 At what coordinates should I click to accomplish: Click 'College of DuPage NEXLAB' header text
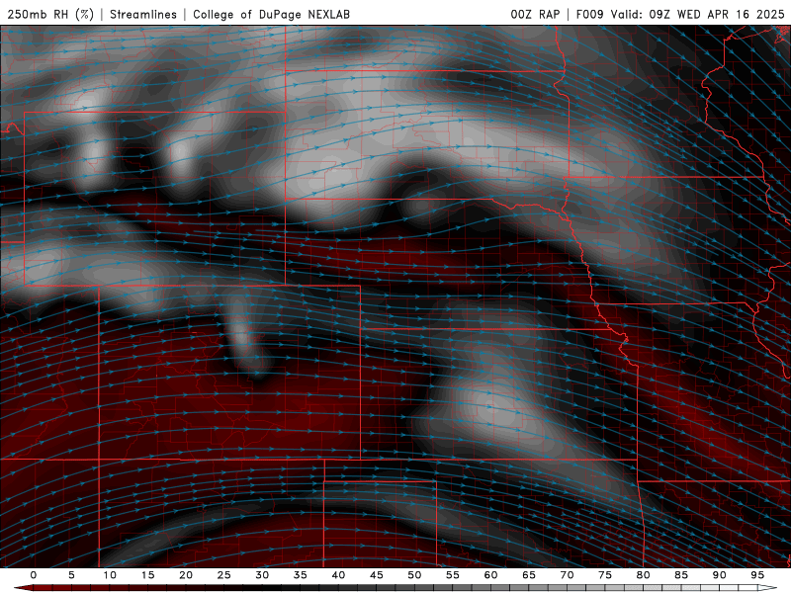271,14
